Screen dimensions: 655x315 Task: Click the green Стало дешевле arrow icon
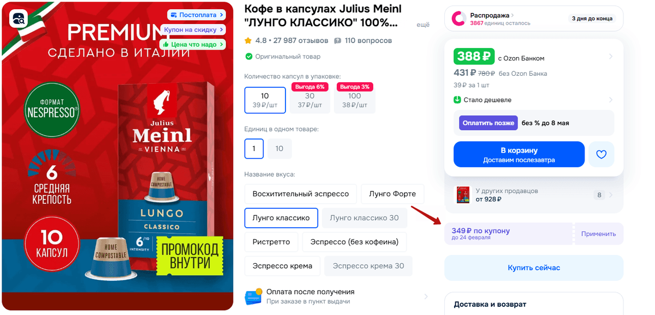pyautogui.click(x=457, y=100)
